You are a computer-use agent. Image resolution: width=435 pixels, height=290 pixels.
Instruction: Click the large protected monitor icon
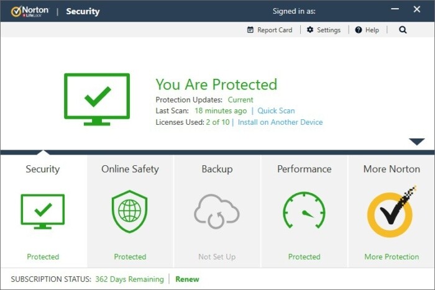[97, 98]
